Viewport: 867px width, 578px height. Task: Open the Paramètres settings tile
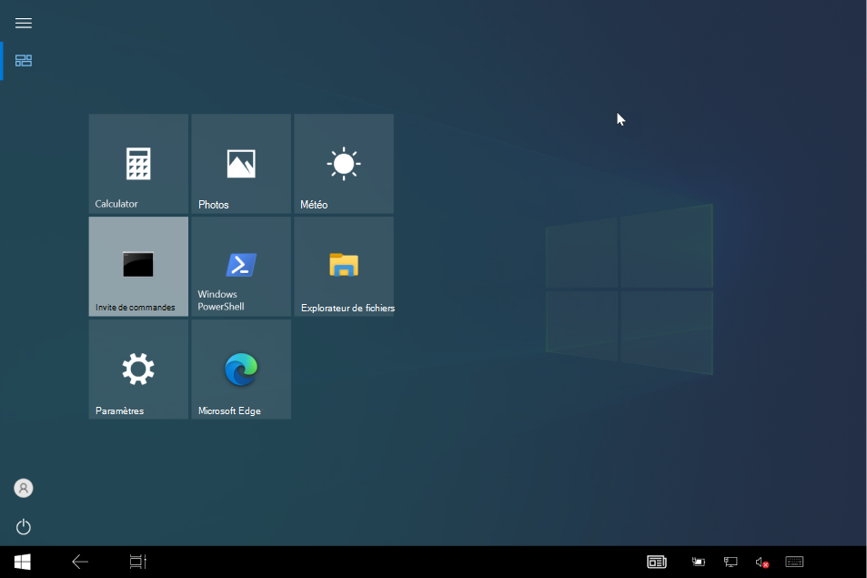(x=137, y=369)
